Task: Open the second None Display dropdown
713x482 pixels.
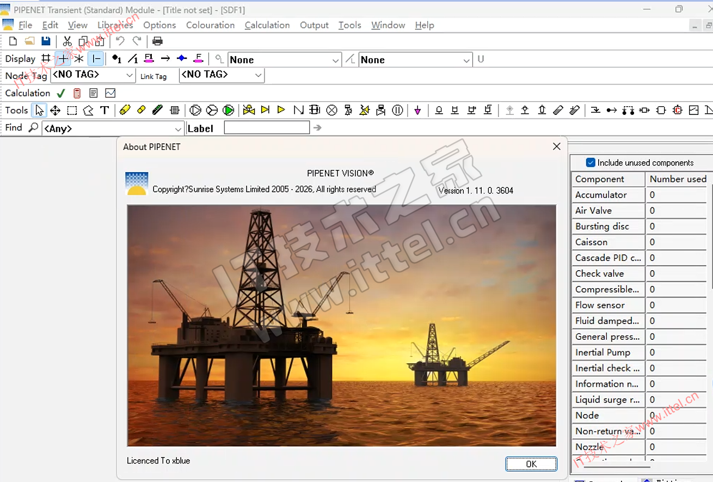Action: (415, 60)
